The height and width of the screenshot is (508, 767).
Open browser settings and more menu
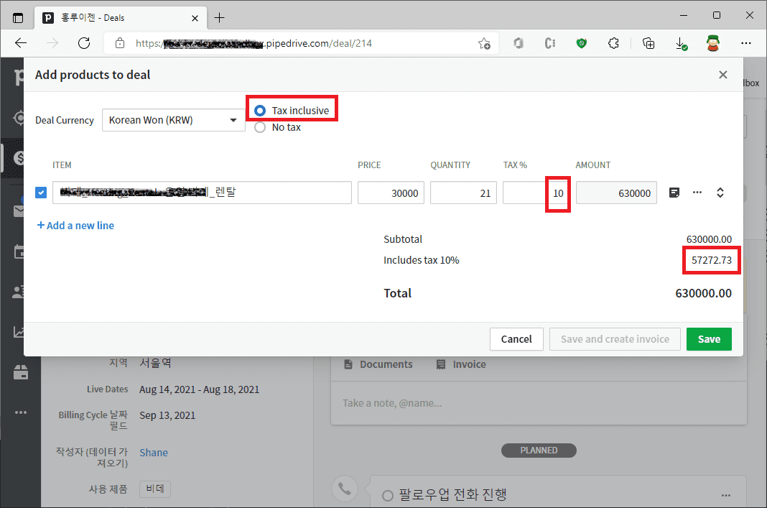746,43
